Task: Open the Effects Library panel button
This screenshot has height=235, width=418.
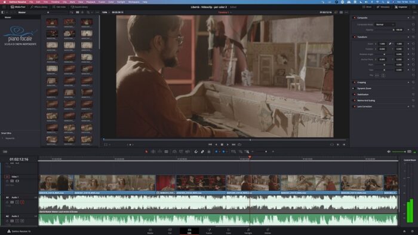Action: [x=39, y=7]
